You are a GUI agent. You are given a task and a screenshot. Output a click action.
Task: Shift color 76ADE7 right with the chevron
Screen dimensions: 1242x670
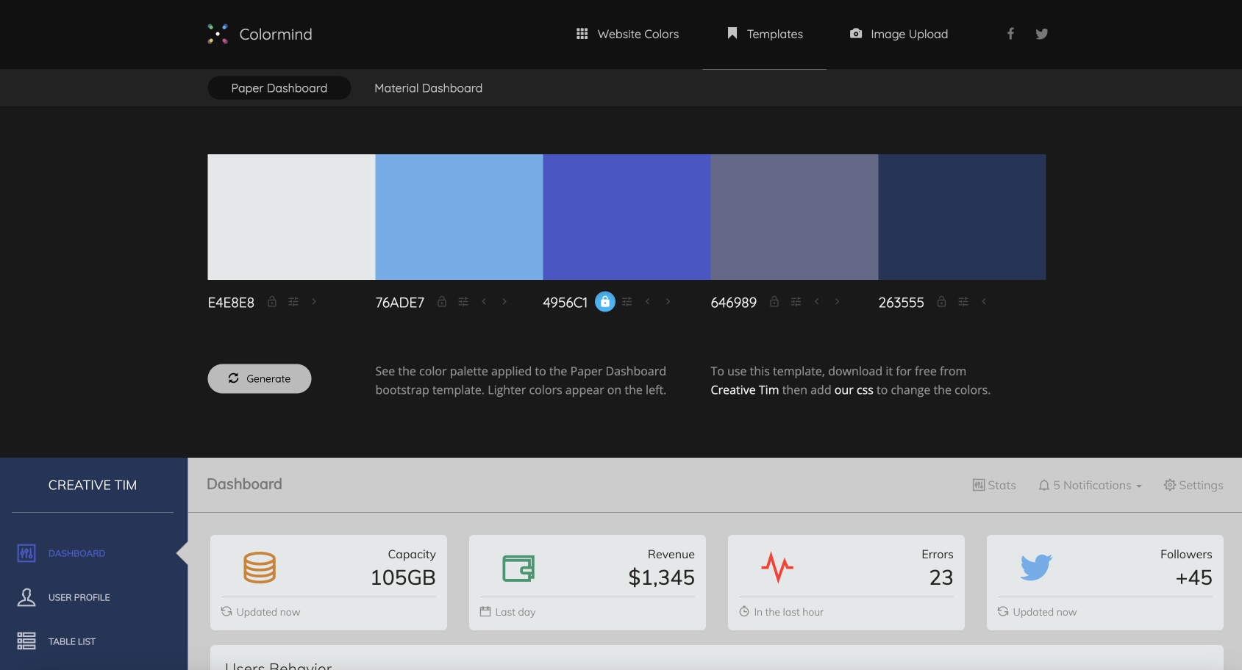[504, 301]
